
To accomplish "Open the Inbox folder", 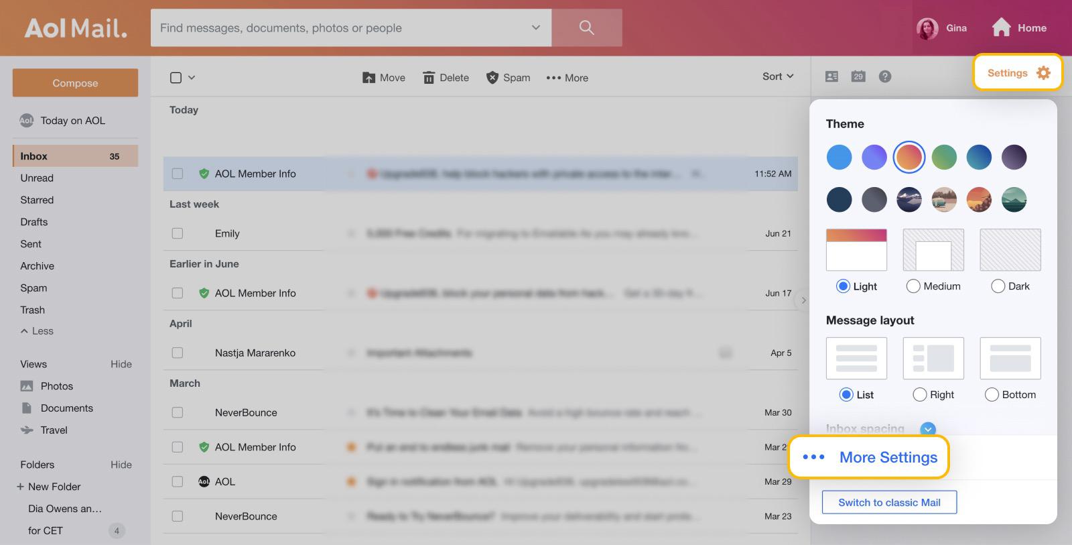I will point(75,156).
